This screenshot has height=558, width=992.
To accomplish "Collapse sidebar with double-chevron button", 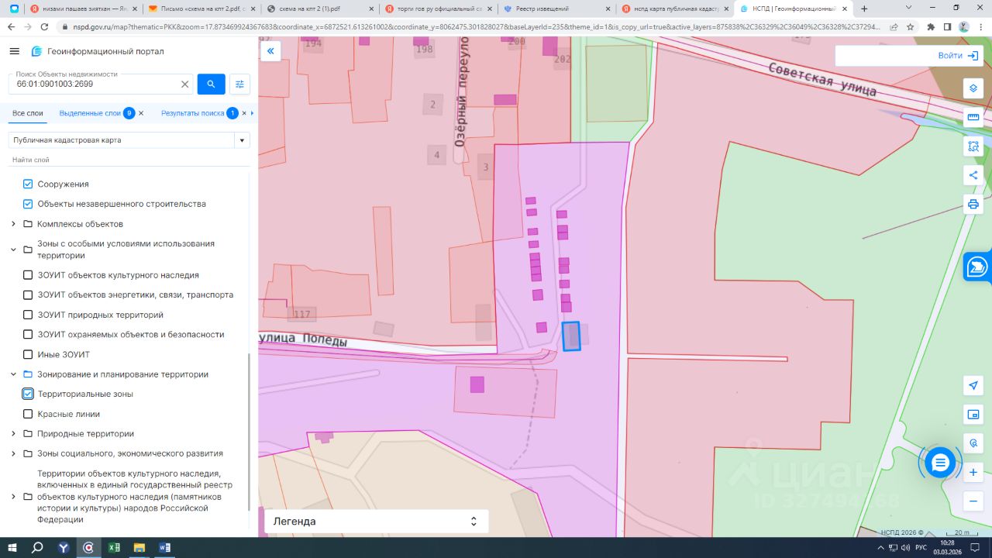I will [x=270, y=51].
